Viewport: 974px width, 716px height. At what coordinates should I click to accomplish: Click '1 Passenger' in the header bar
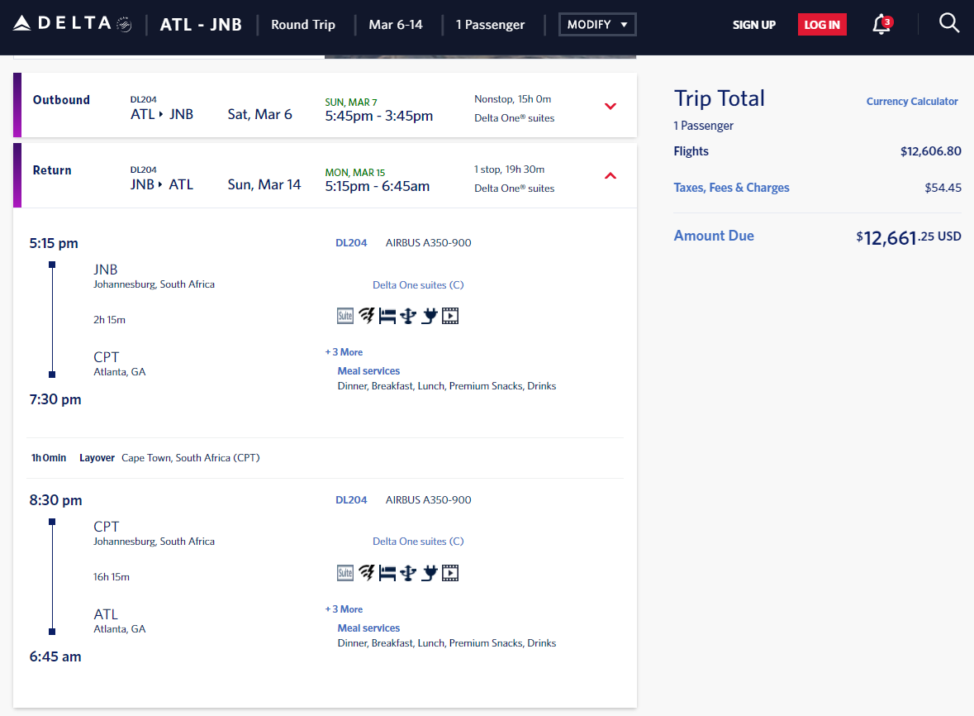(491, 24)
